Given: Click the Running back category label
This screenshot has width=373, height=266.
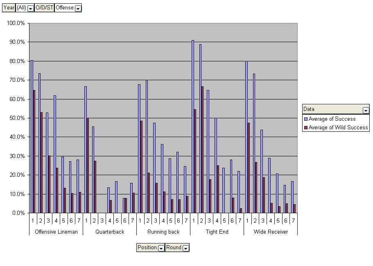Looking at the screenshot, I should point(163,232).
